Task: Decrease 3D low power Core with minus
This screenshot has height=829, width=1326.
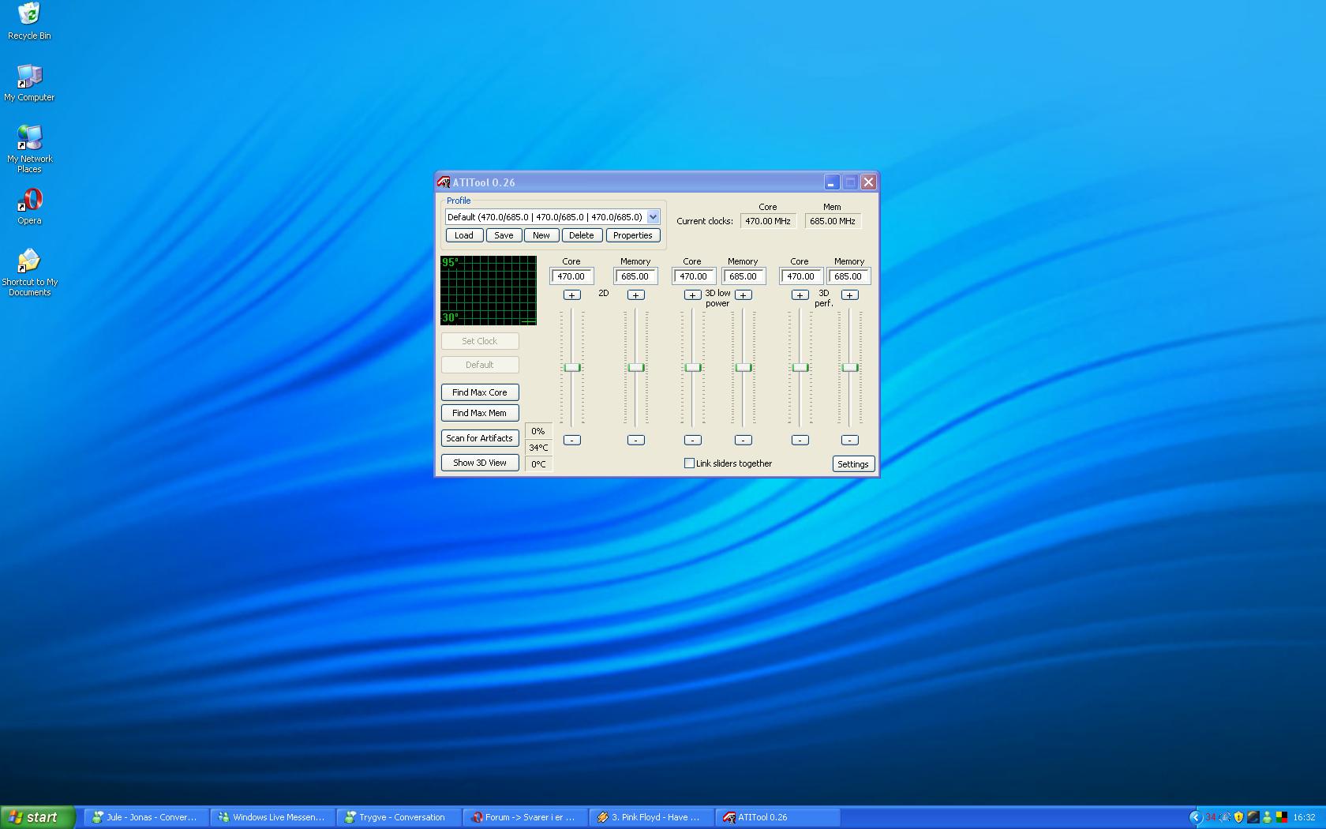Action: pos(692,440)
